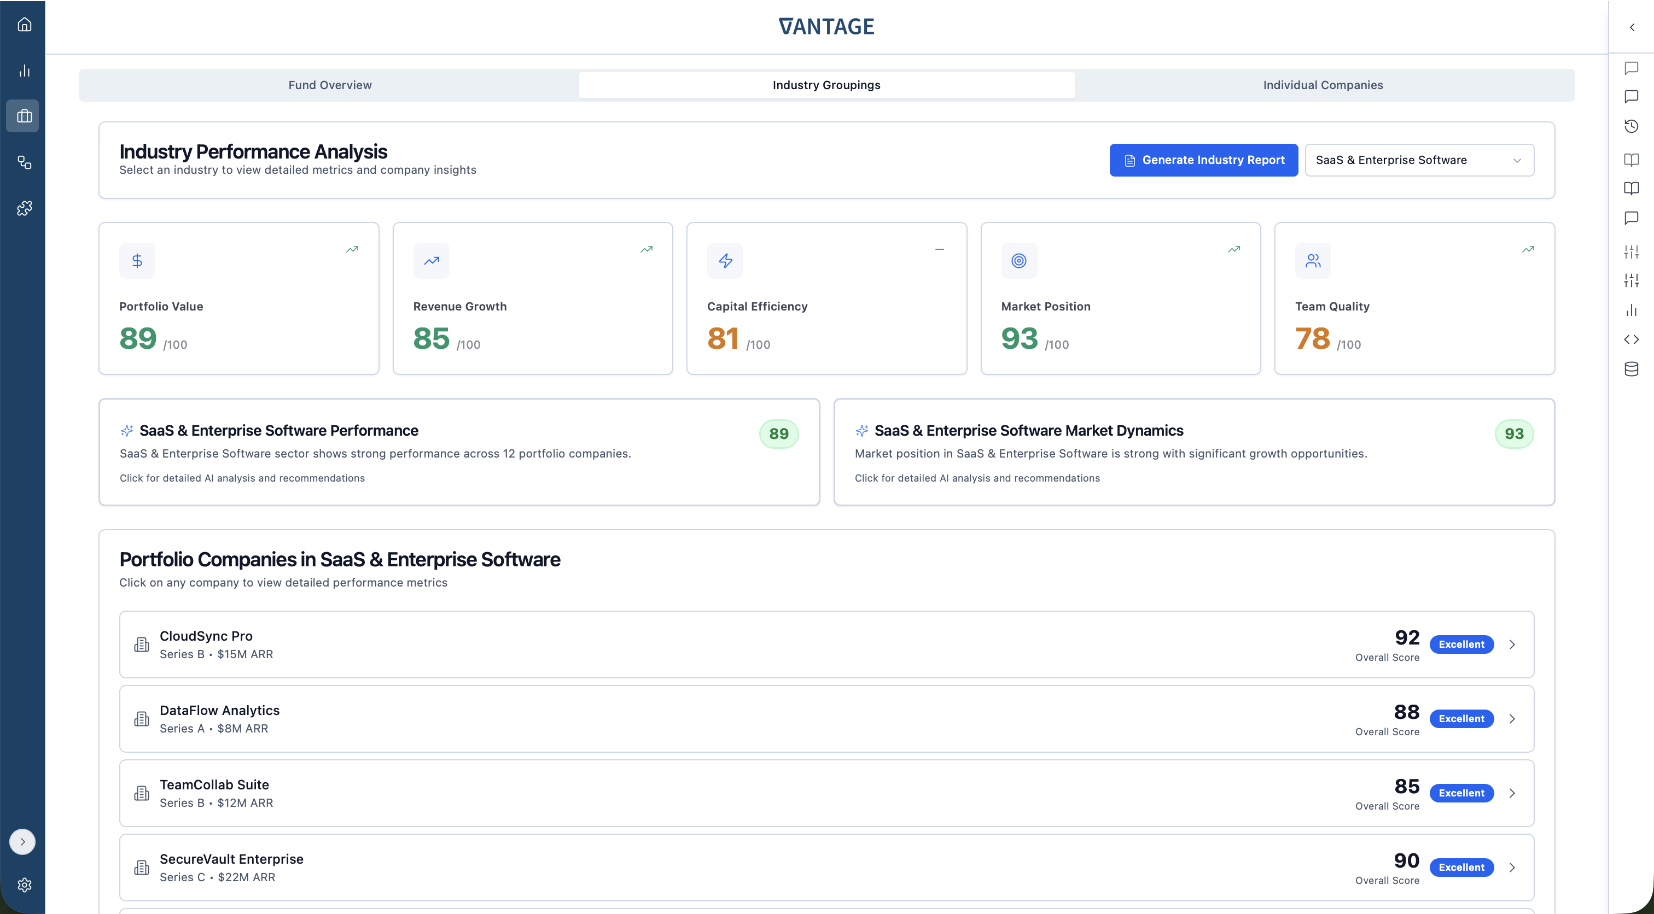Click the portfolio briefcase icon in sidebar
This screenshot has height=914, width=1654.
pyautogui.click(x=24, y=115)
